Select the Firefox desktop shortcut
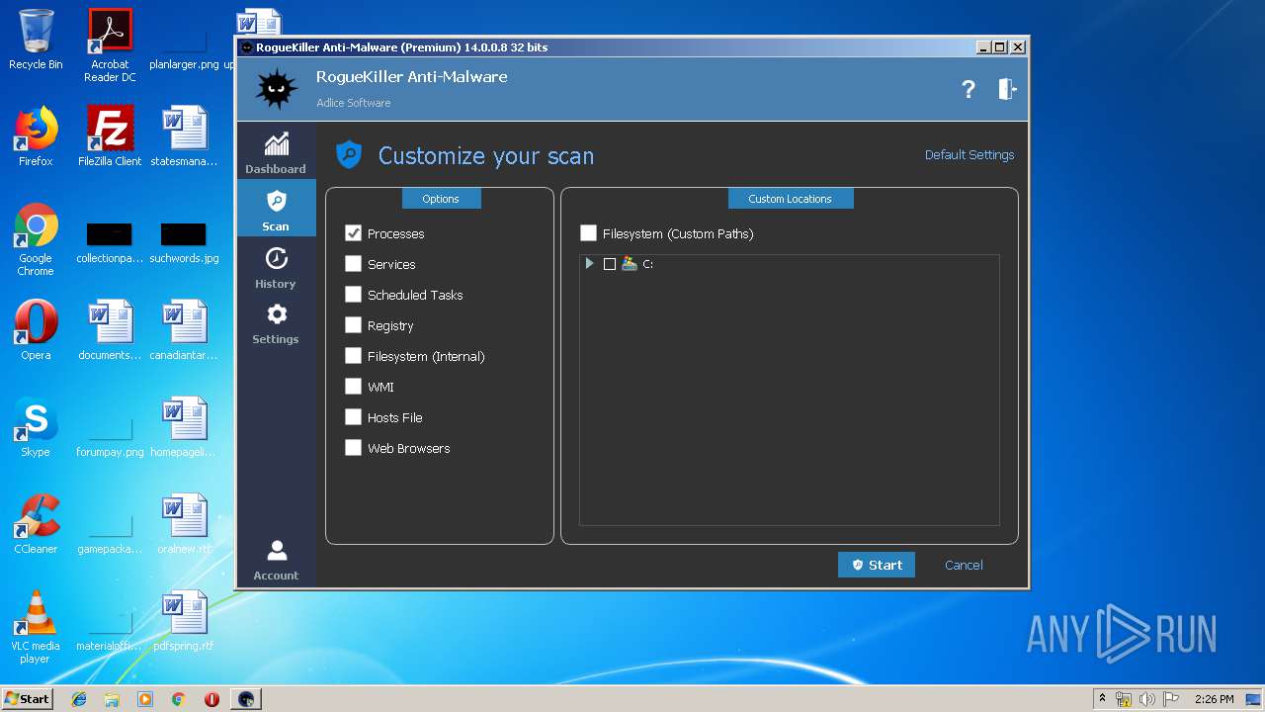1265x712 pixels. 36,136
